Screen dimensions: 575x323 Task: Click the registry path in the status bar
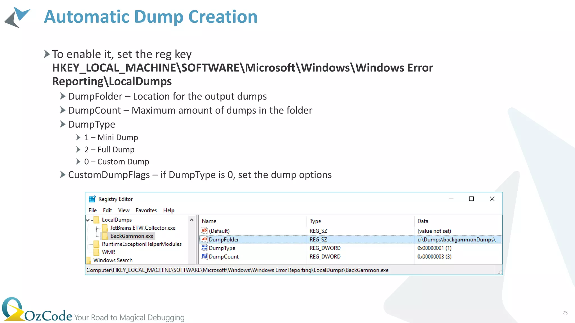coord(238,270)
